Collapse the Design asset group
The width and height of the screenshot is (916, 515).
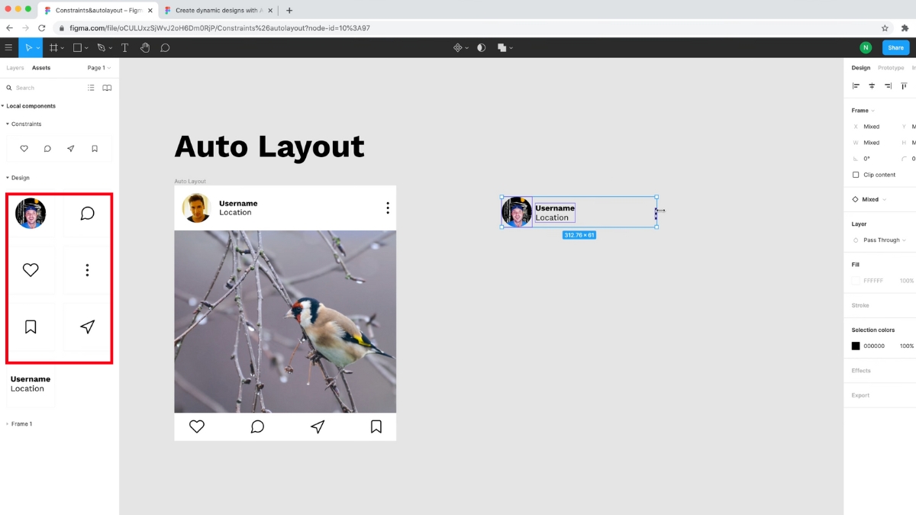(8, 178)
